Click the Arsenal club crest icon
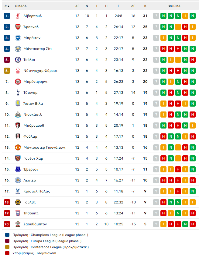Viewport: 199px width, 261px height. click(18, 27)
